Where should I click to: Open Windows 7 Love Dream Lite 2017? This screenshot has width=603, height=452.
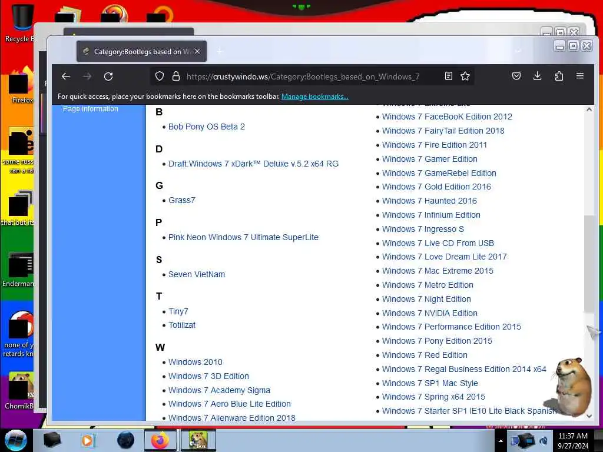click(x=445, y=257)
